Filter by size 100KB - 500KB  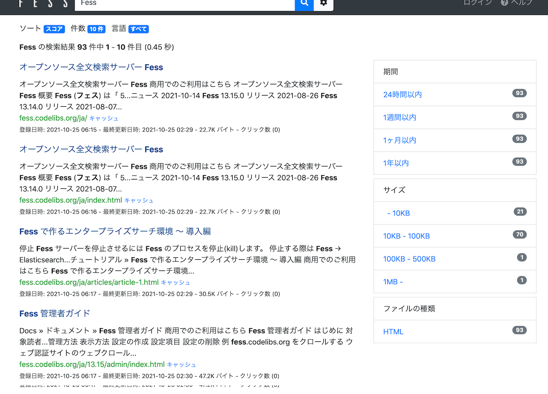(x=409, y=259)
